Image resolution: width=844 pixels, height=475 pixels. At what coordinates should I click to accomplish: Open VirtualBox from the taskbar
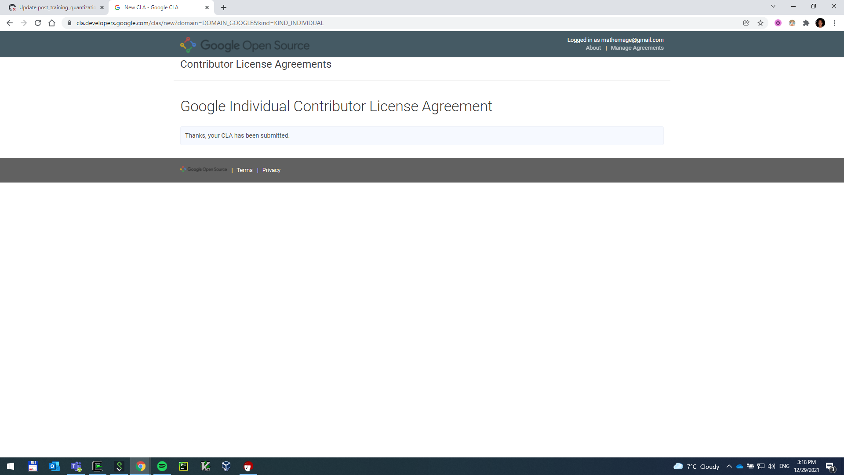click(x=226, y=466)
